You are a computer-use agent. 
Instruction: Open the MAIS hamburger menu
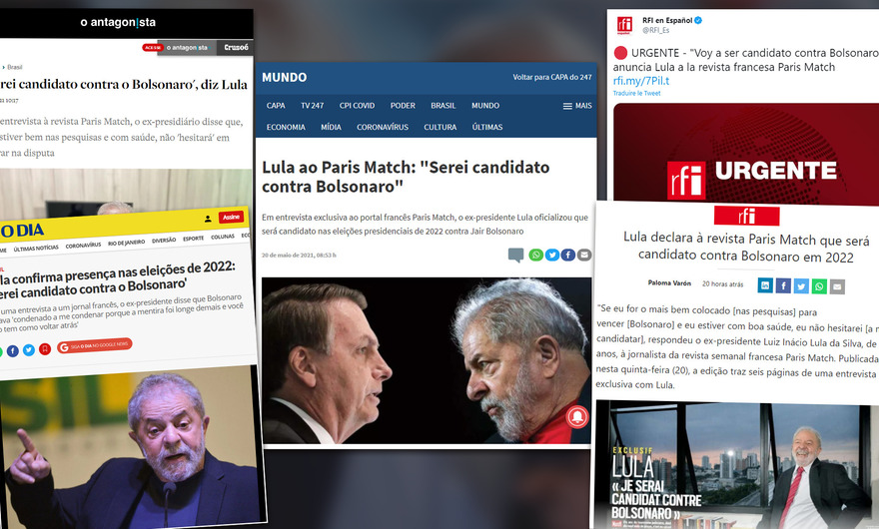tap(577, 106)
